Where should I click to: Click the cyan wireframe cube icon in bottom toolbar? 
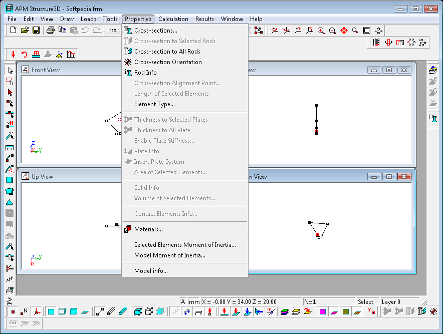click(138, 311)
